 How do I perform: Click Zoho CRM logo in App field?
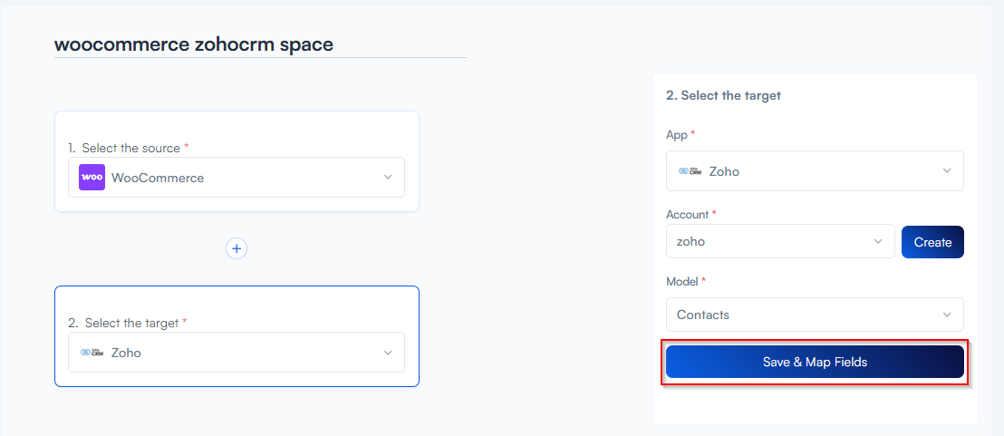point(690,170)
